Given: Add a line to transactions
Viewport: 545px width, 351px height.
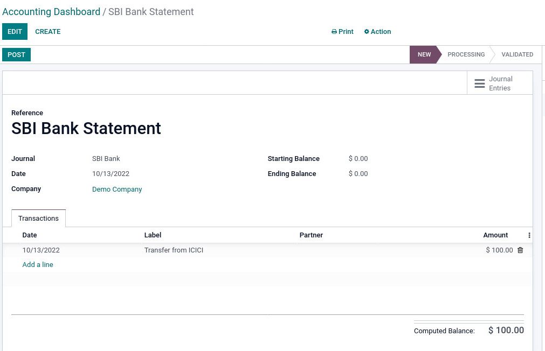Looking at the screenshot, I should click(38, 265).
